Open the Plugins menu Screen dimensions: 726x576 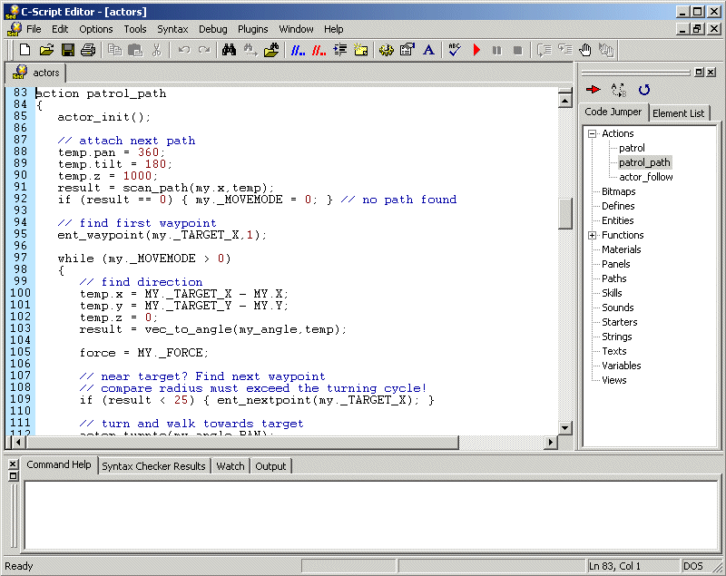click(253, 29)
